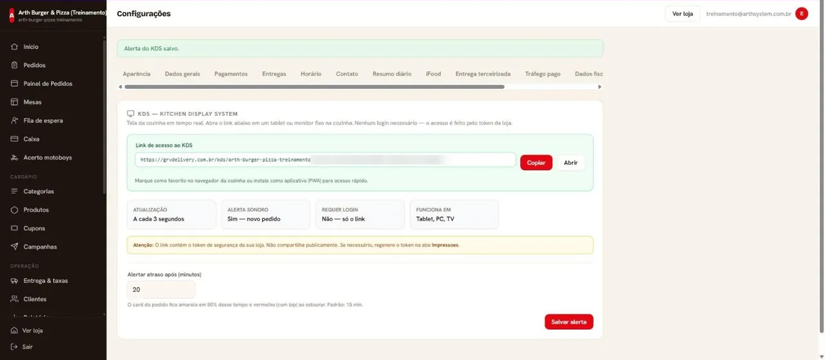This screenshot has height=360, width=825.
Task: Open the Acerto motoboys icon
Action: (14, 157)
